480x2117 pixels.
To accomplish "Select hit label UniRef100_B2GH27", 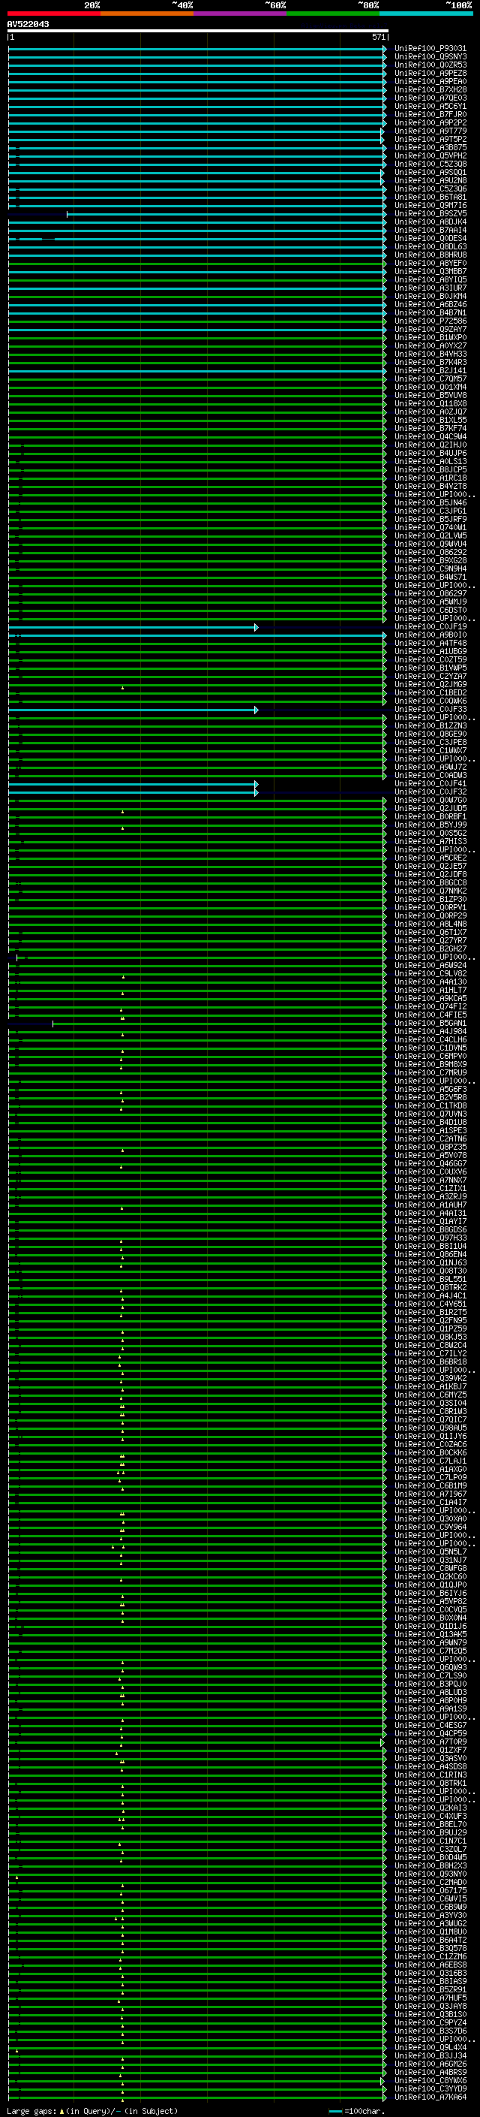I will point(430,949).
